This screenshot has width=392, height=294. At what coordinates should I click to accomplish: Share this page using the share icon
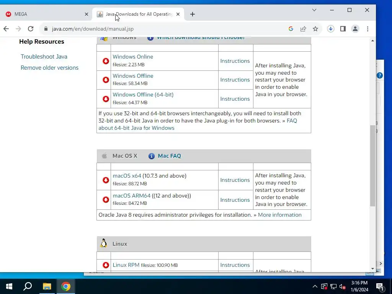click(x=303, y=29)
